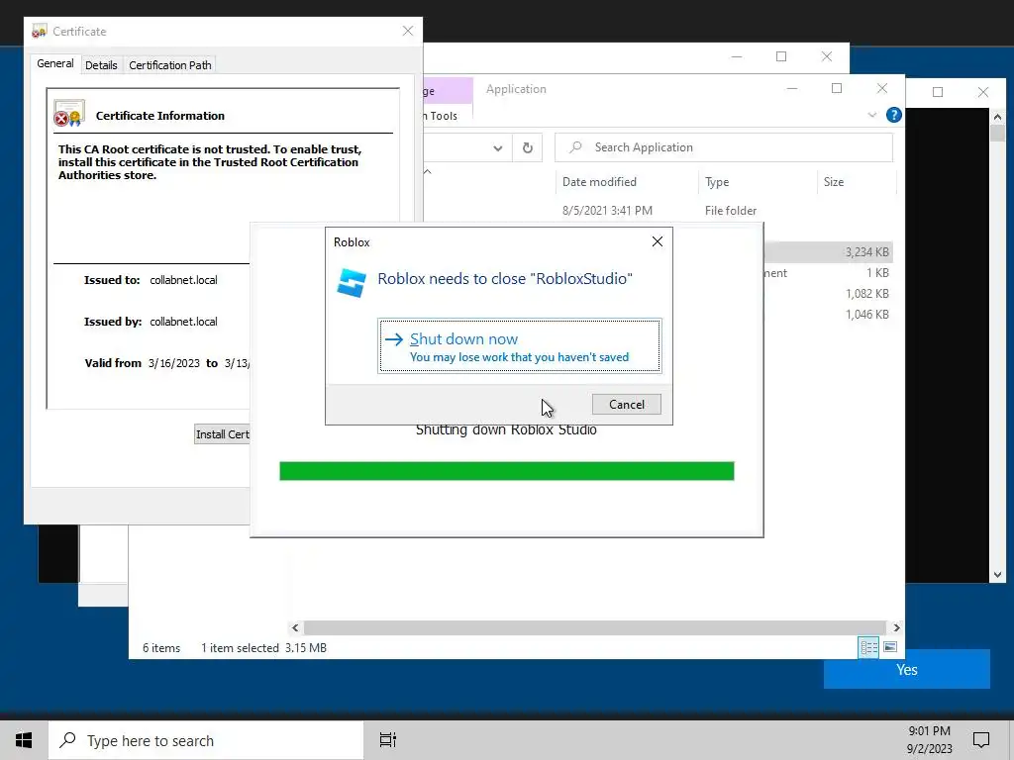Switch Explorer to details view icon
Viewport: 1014px width, 760px height.
coord(868,647)
